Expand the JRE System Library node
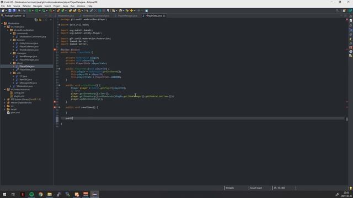Screen dimensions: 353x198 [5, 99]
